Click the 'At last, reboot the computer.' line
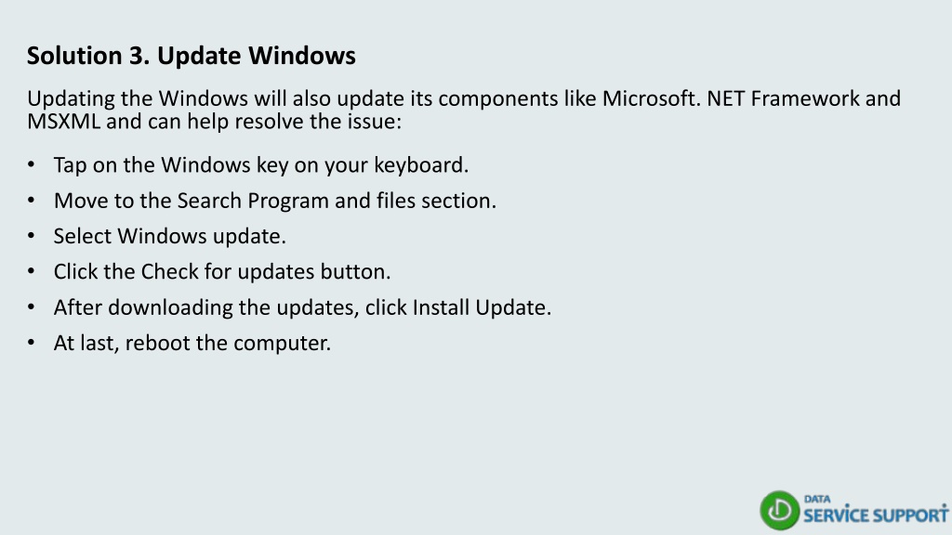The width and height of the screenshot is (952, 535). click(192, 343)
